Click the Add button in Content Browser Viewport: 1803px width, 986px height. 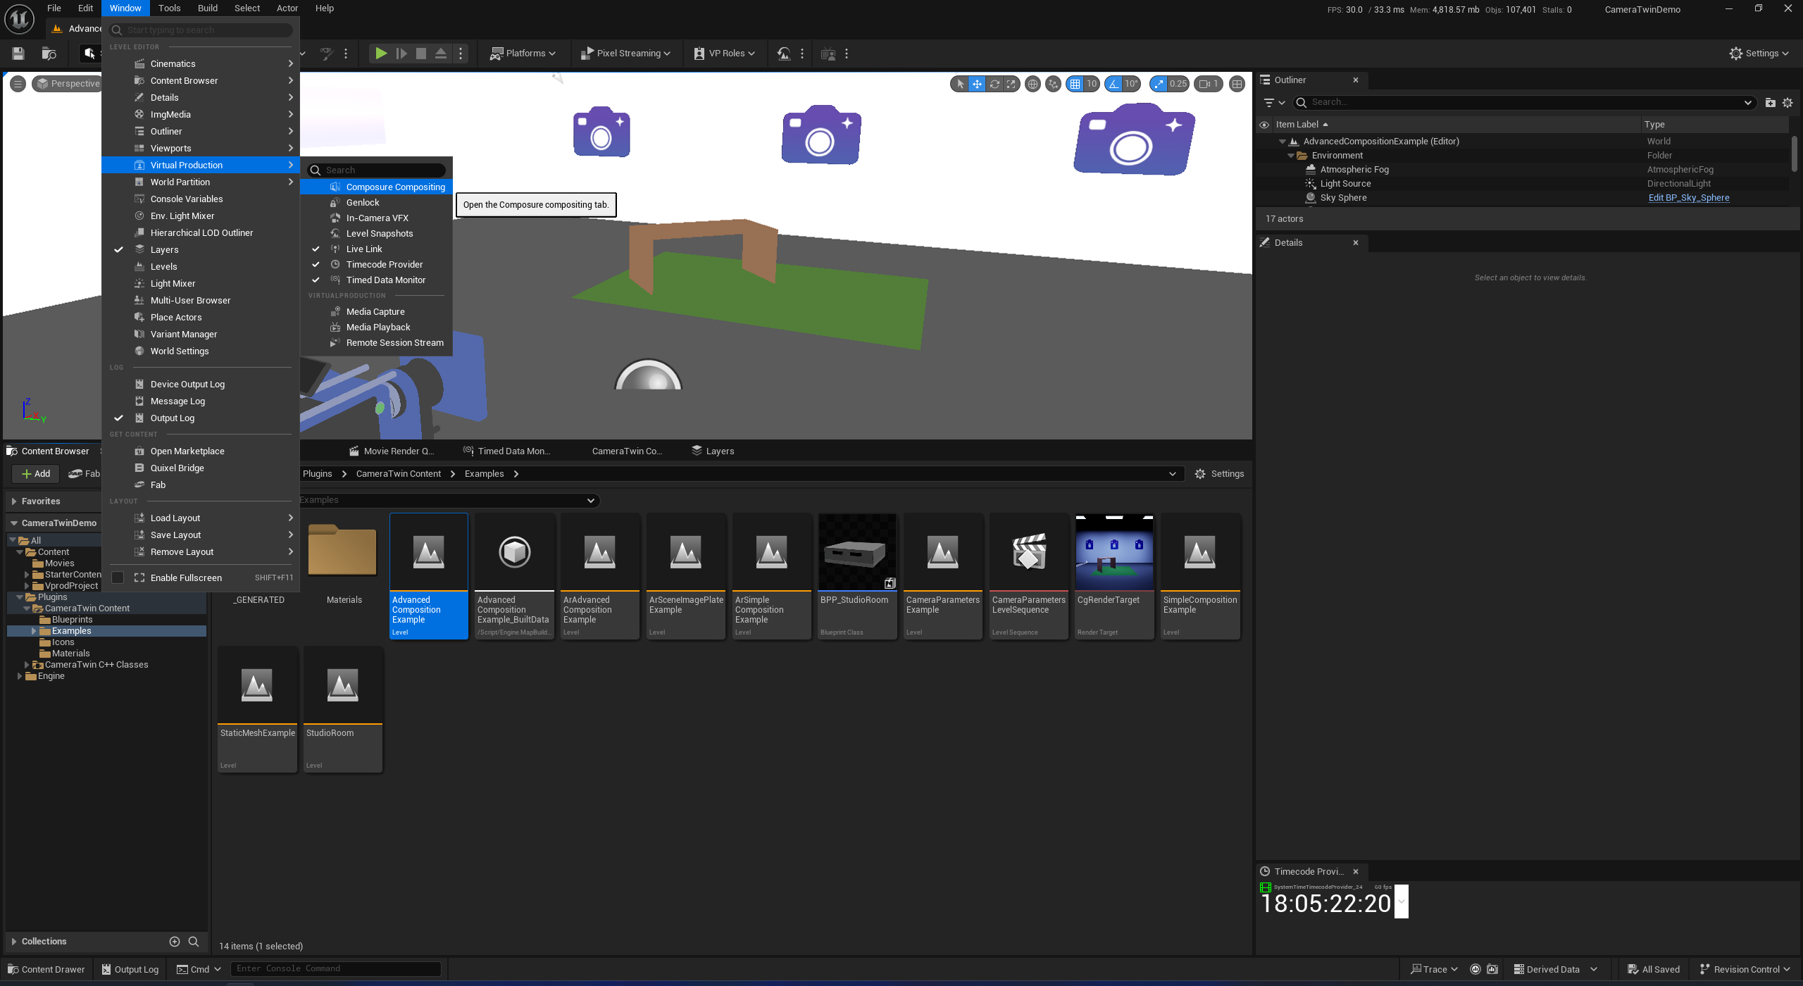pyautogui.click(x=36, y=474)
